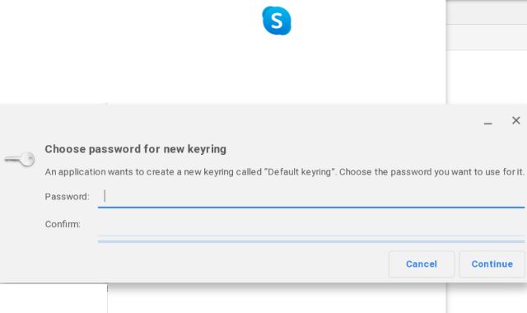The width and height of the screenshot is (527, 313).
Task: Click the 'Password:' label
Action: click(x=68, y=197)
